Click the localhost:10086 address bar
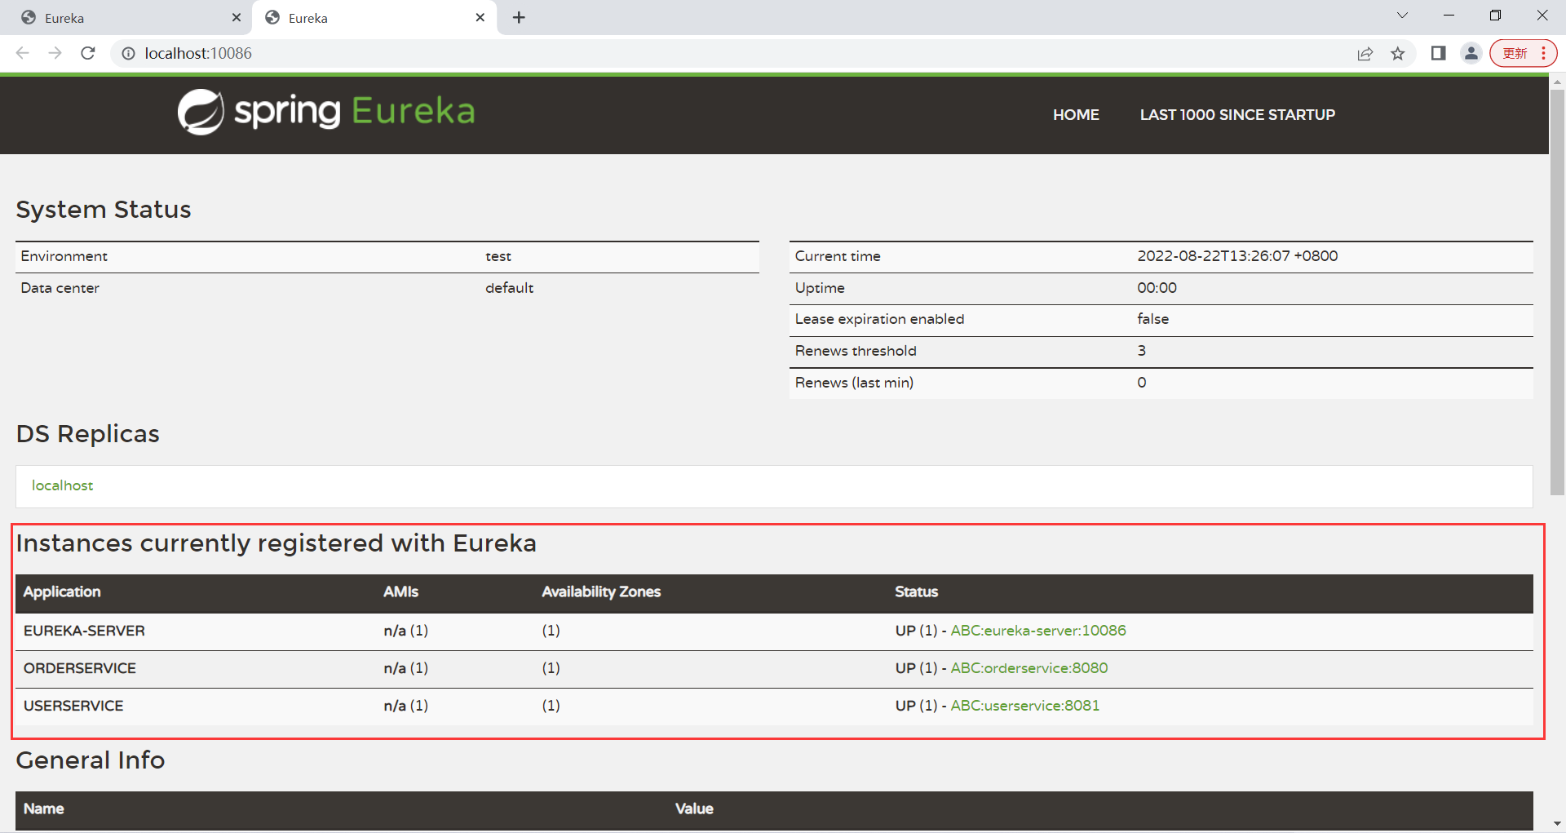The height and width of the screenshot is (833, 1566). click(x=734, y=53)
